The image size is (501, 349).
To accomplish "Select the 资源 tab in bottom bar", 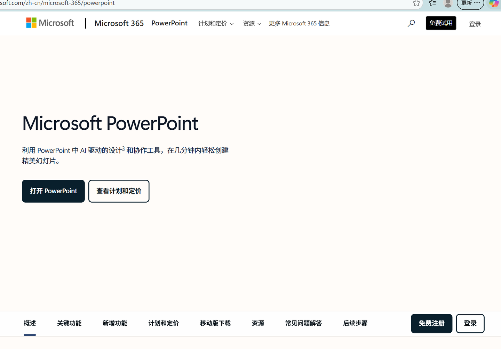I will pyautogui.click(x=258, y=323).
